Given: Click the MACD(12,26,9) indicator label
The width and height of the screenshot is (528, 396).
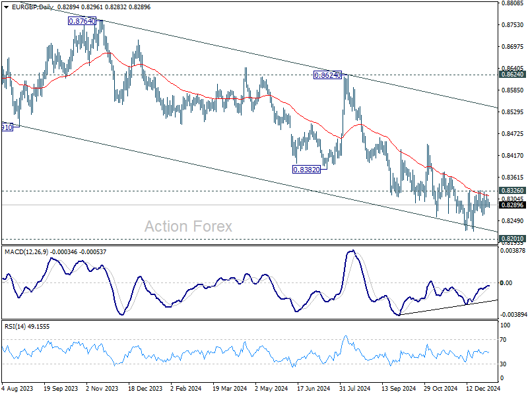Looking at the screenshot, I should 26,252.
